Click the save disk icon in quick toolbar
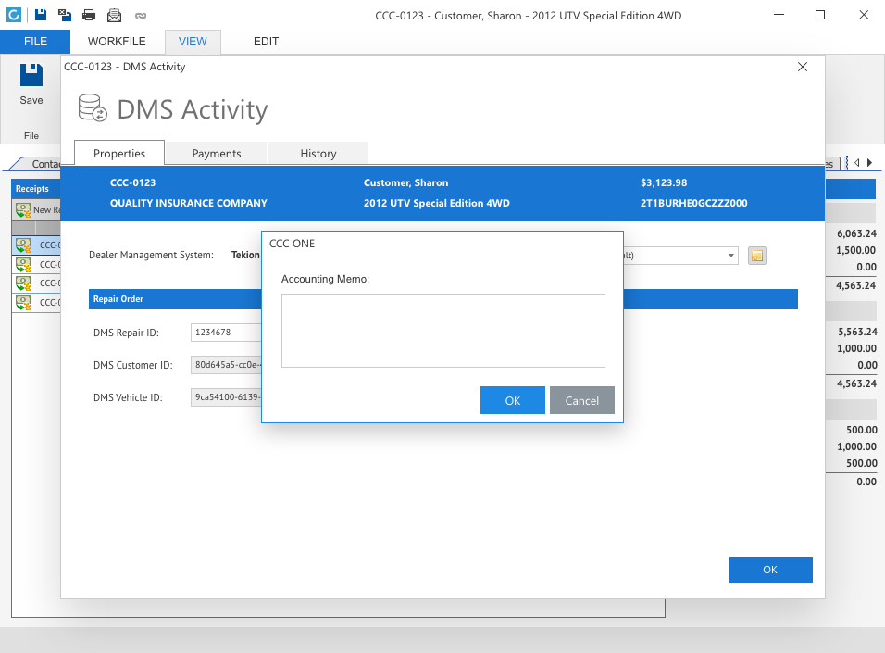Viewport: 885px width, 653px height. (x=41, y=15)
